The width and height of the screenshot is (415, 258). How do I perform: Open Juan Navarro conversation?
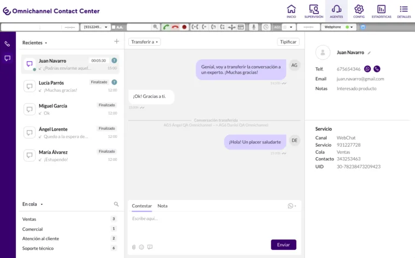coord(70,64)
